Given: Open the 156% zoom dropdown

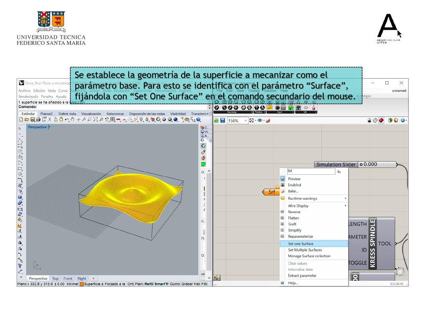Looking at the screenshot, I should click(245, 120).
